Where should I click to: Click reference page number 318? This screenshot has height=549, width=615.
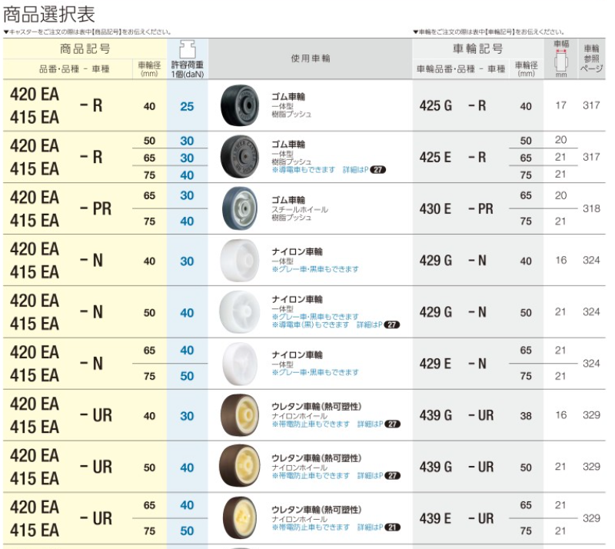[x=591, y=208]
